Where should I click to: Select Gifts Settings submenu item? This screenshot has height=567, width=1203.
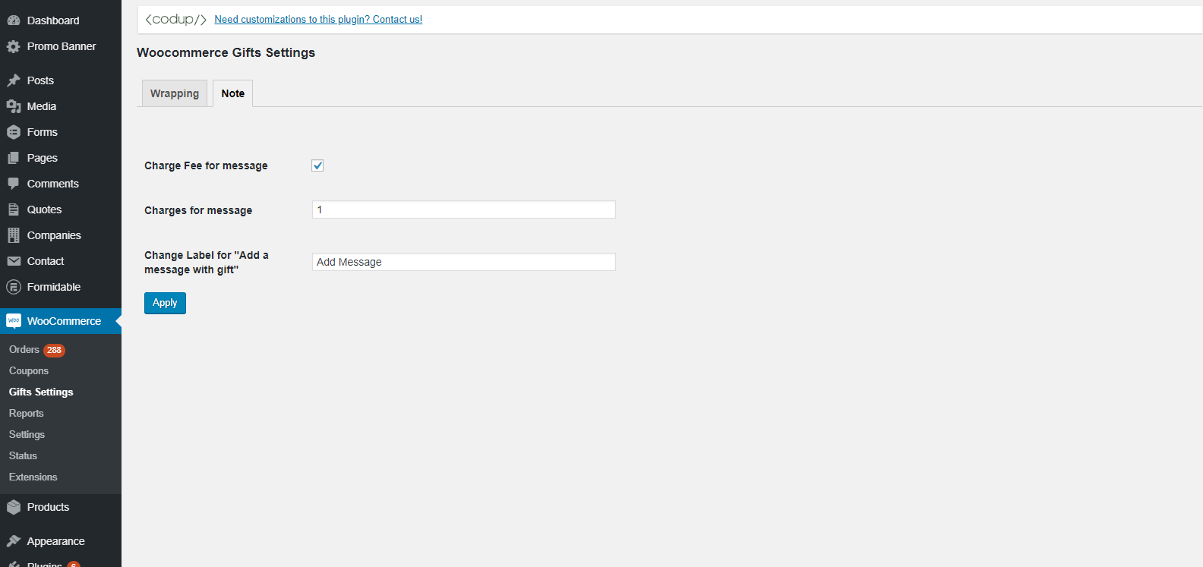click(41, 392)
